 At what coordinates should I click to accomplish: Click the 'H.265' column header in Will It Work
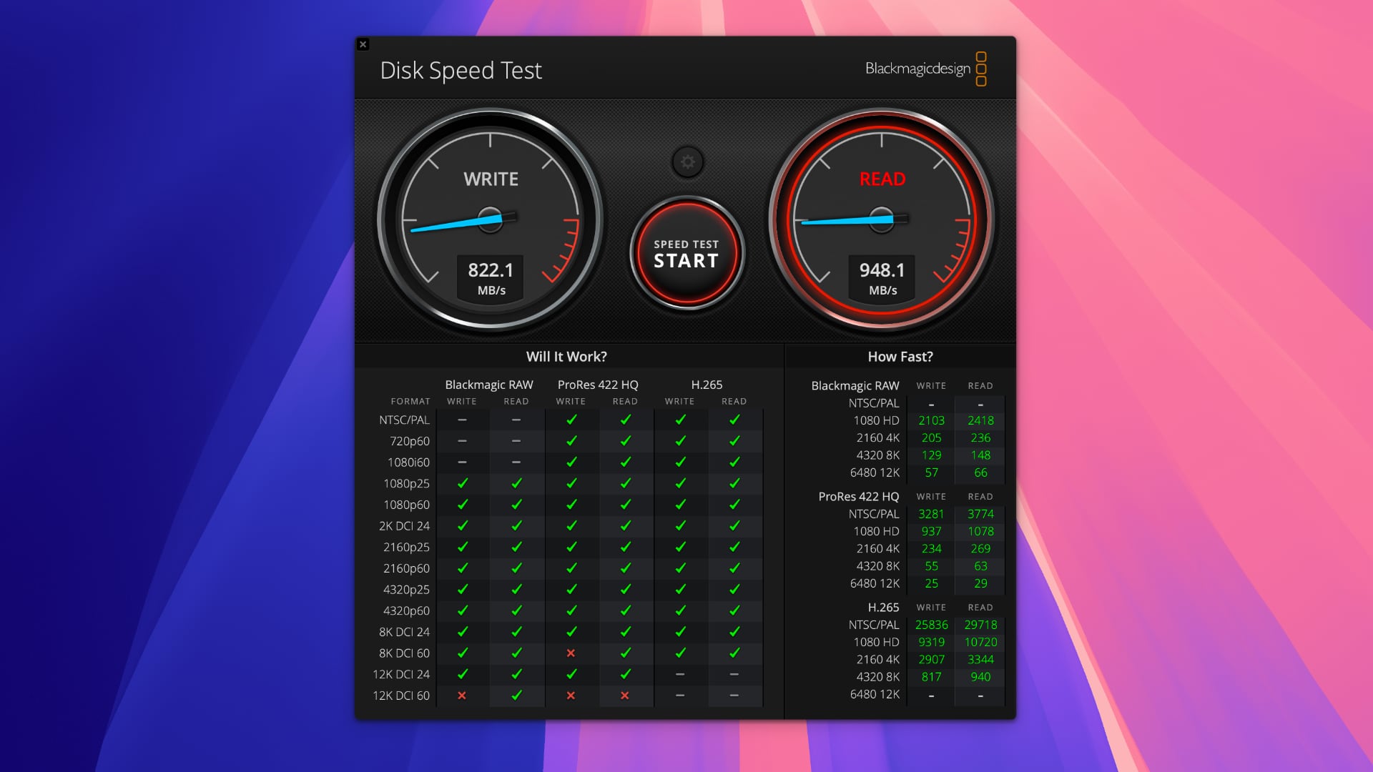(x=707, y=385)
